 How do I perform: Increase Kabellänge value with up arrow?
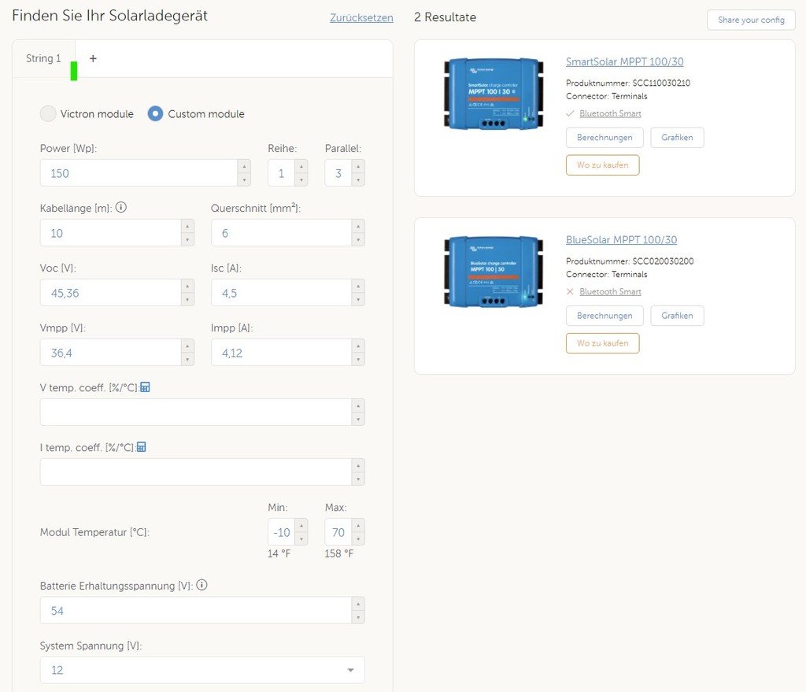tap(187, 226)
